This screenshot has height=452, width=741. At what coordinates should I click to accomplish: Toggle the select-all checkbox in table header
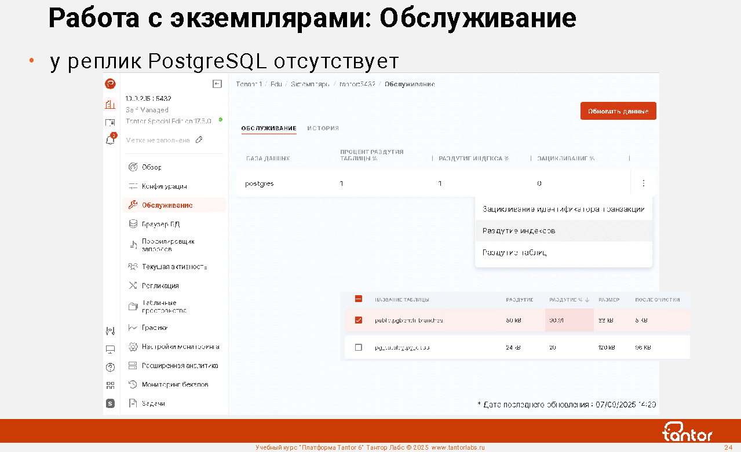(358, 299)
